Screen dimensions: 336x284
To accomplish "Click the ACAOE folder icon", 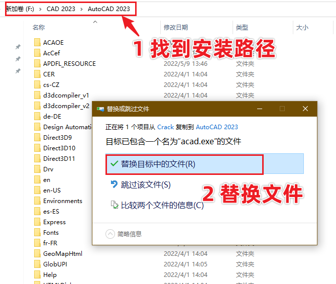I will pyautogui.click(x=37, y=42).
